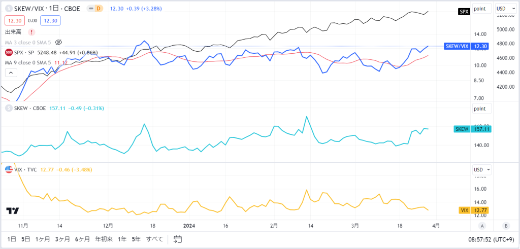Toggle the B scale button
The image size is (520, 249).
coord(506,226)
